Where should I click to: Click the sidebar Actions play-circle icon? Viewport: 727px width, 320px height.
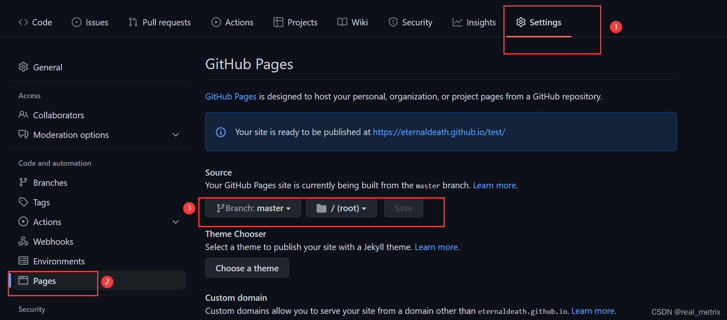23,221
